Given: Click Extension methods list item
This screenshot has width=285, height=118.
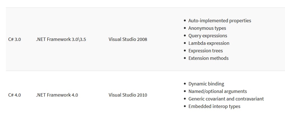Looking at the screenshot, I should click(208, 58).
